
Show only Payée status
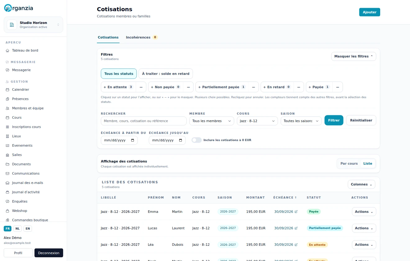pyautogui.click(x=319, y=87)
